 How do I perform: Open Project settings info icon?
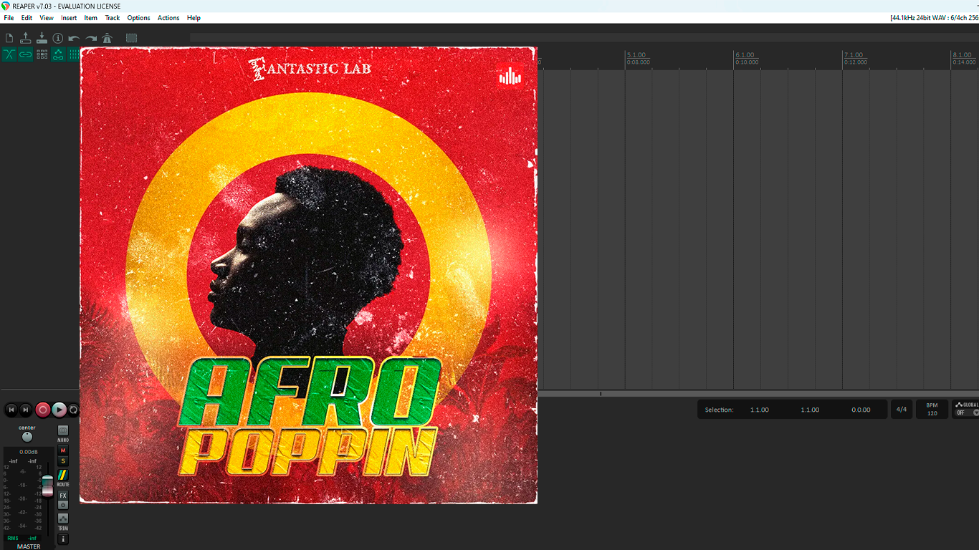[58, 38]
